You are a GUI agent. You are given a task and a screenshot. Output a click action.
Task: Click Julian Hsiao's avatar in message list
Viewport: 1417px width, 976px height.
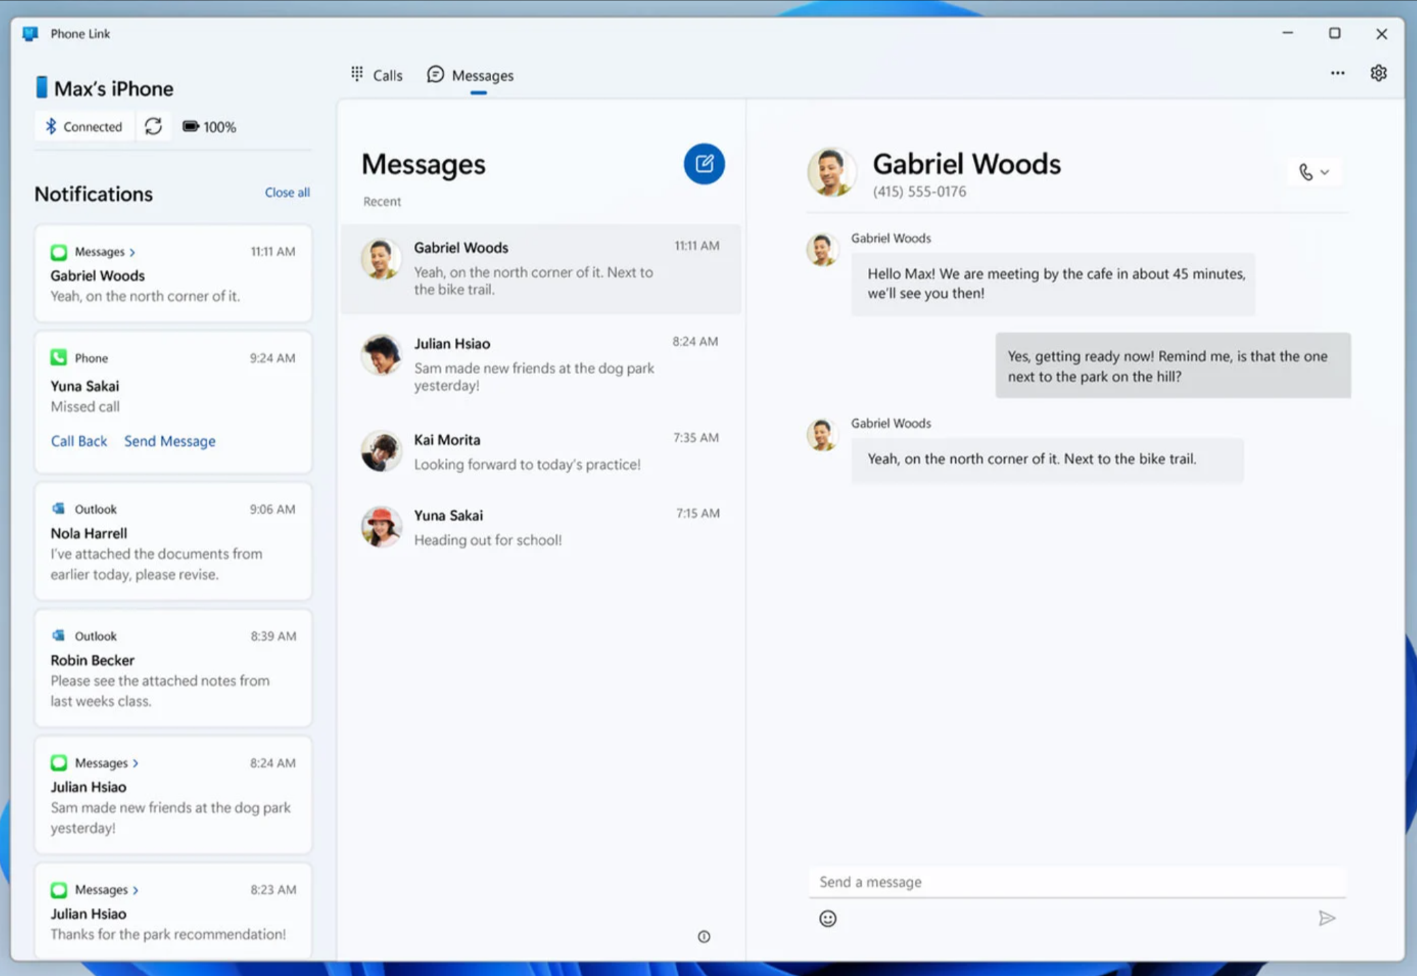pyautogui.click(x=381, y=354)
